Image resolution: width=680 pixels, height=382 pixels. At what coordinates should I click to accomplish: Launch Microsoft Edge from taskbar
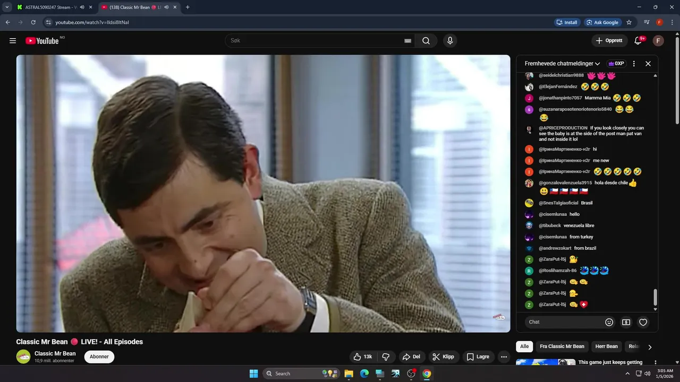point(364,374)
